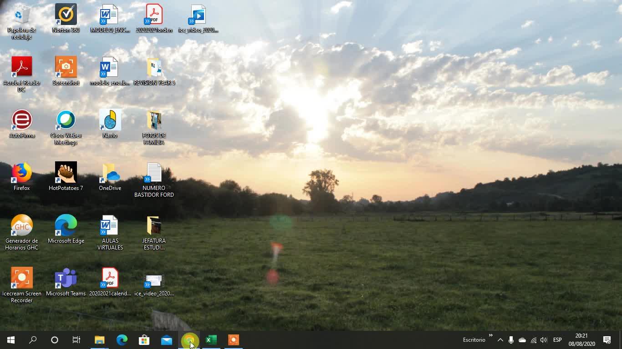Viewport: 622px width, 349px height.
Task: Switch to Microsoft Edge in the taskbar
Action: coord(122,340)
